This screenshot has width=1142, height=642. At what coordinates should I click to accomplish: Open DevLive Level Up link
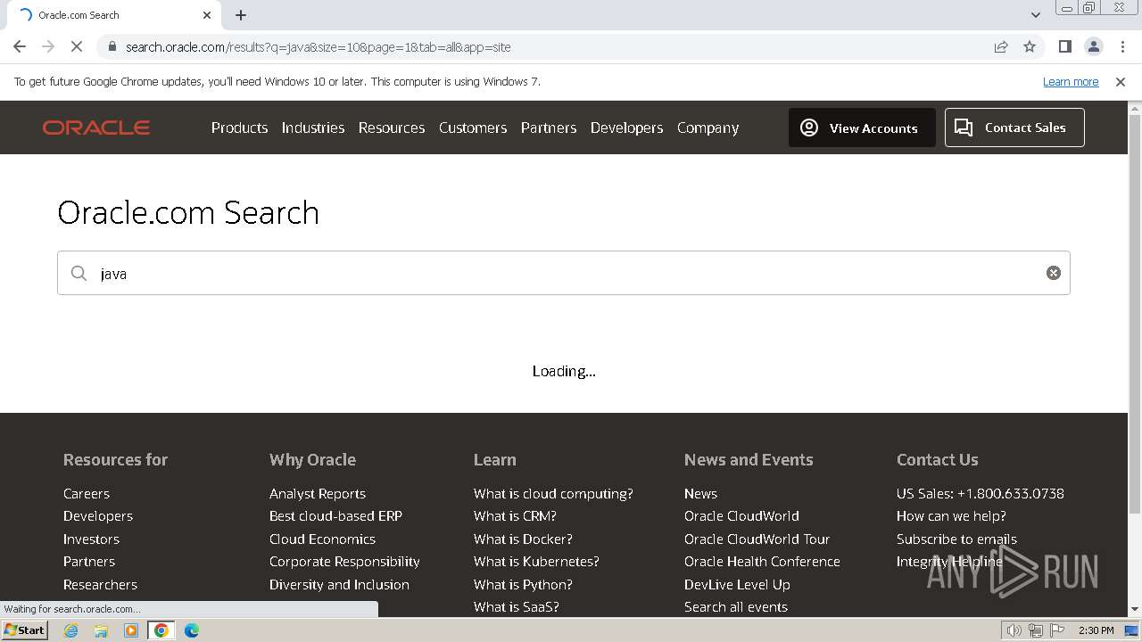737,584
